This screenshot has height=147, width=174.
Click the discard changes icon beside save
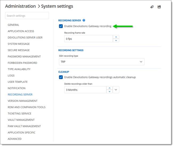[x=152, y=7]
